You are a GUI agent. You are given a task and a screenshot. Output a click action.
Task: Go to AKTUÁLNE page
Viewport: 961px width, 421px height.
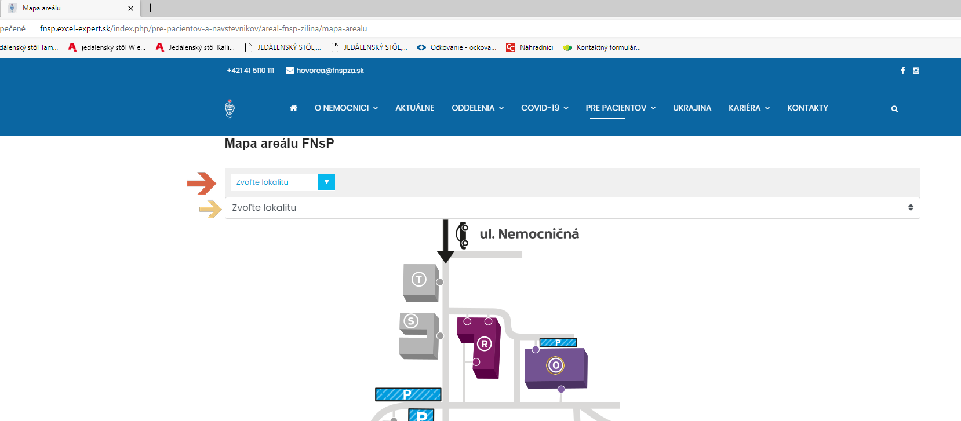415,108
